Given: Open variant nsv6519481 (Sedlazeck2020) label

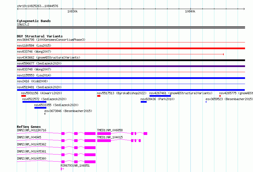Looking at the screenshot, I should [x=39, y=87].
